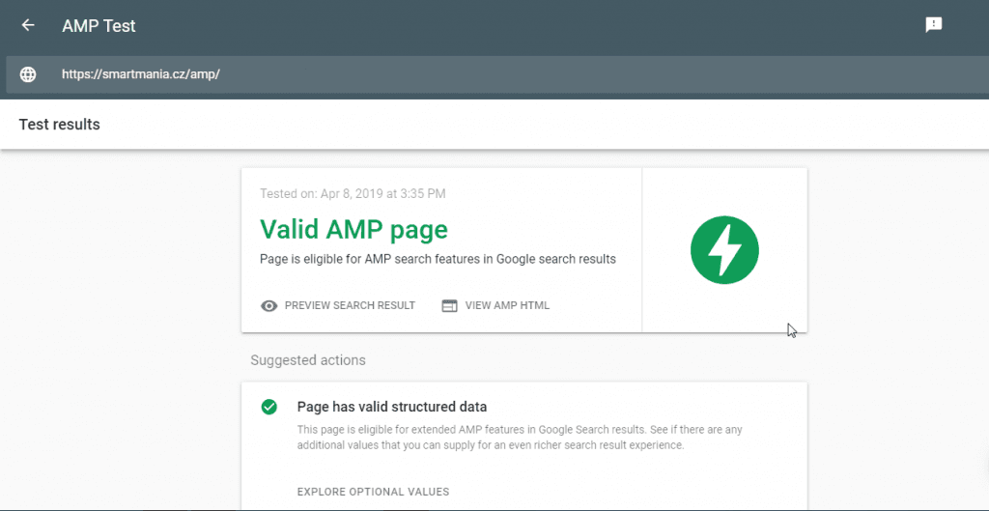Click the extended AMP features description text
The image size is (989, 511).
click(x=520, y=438)
